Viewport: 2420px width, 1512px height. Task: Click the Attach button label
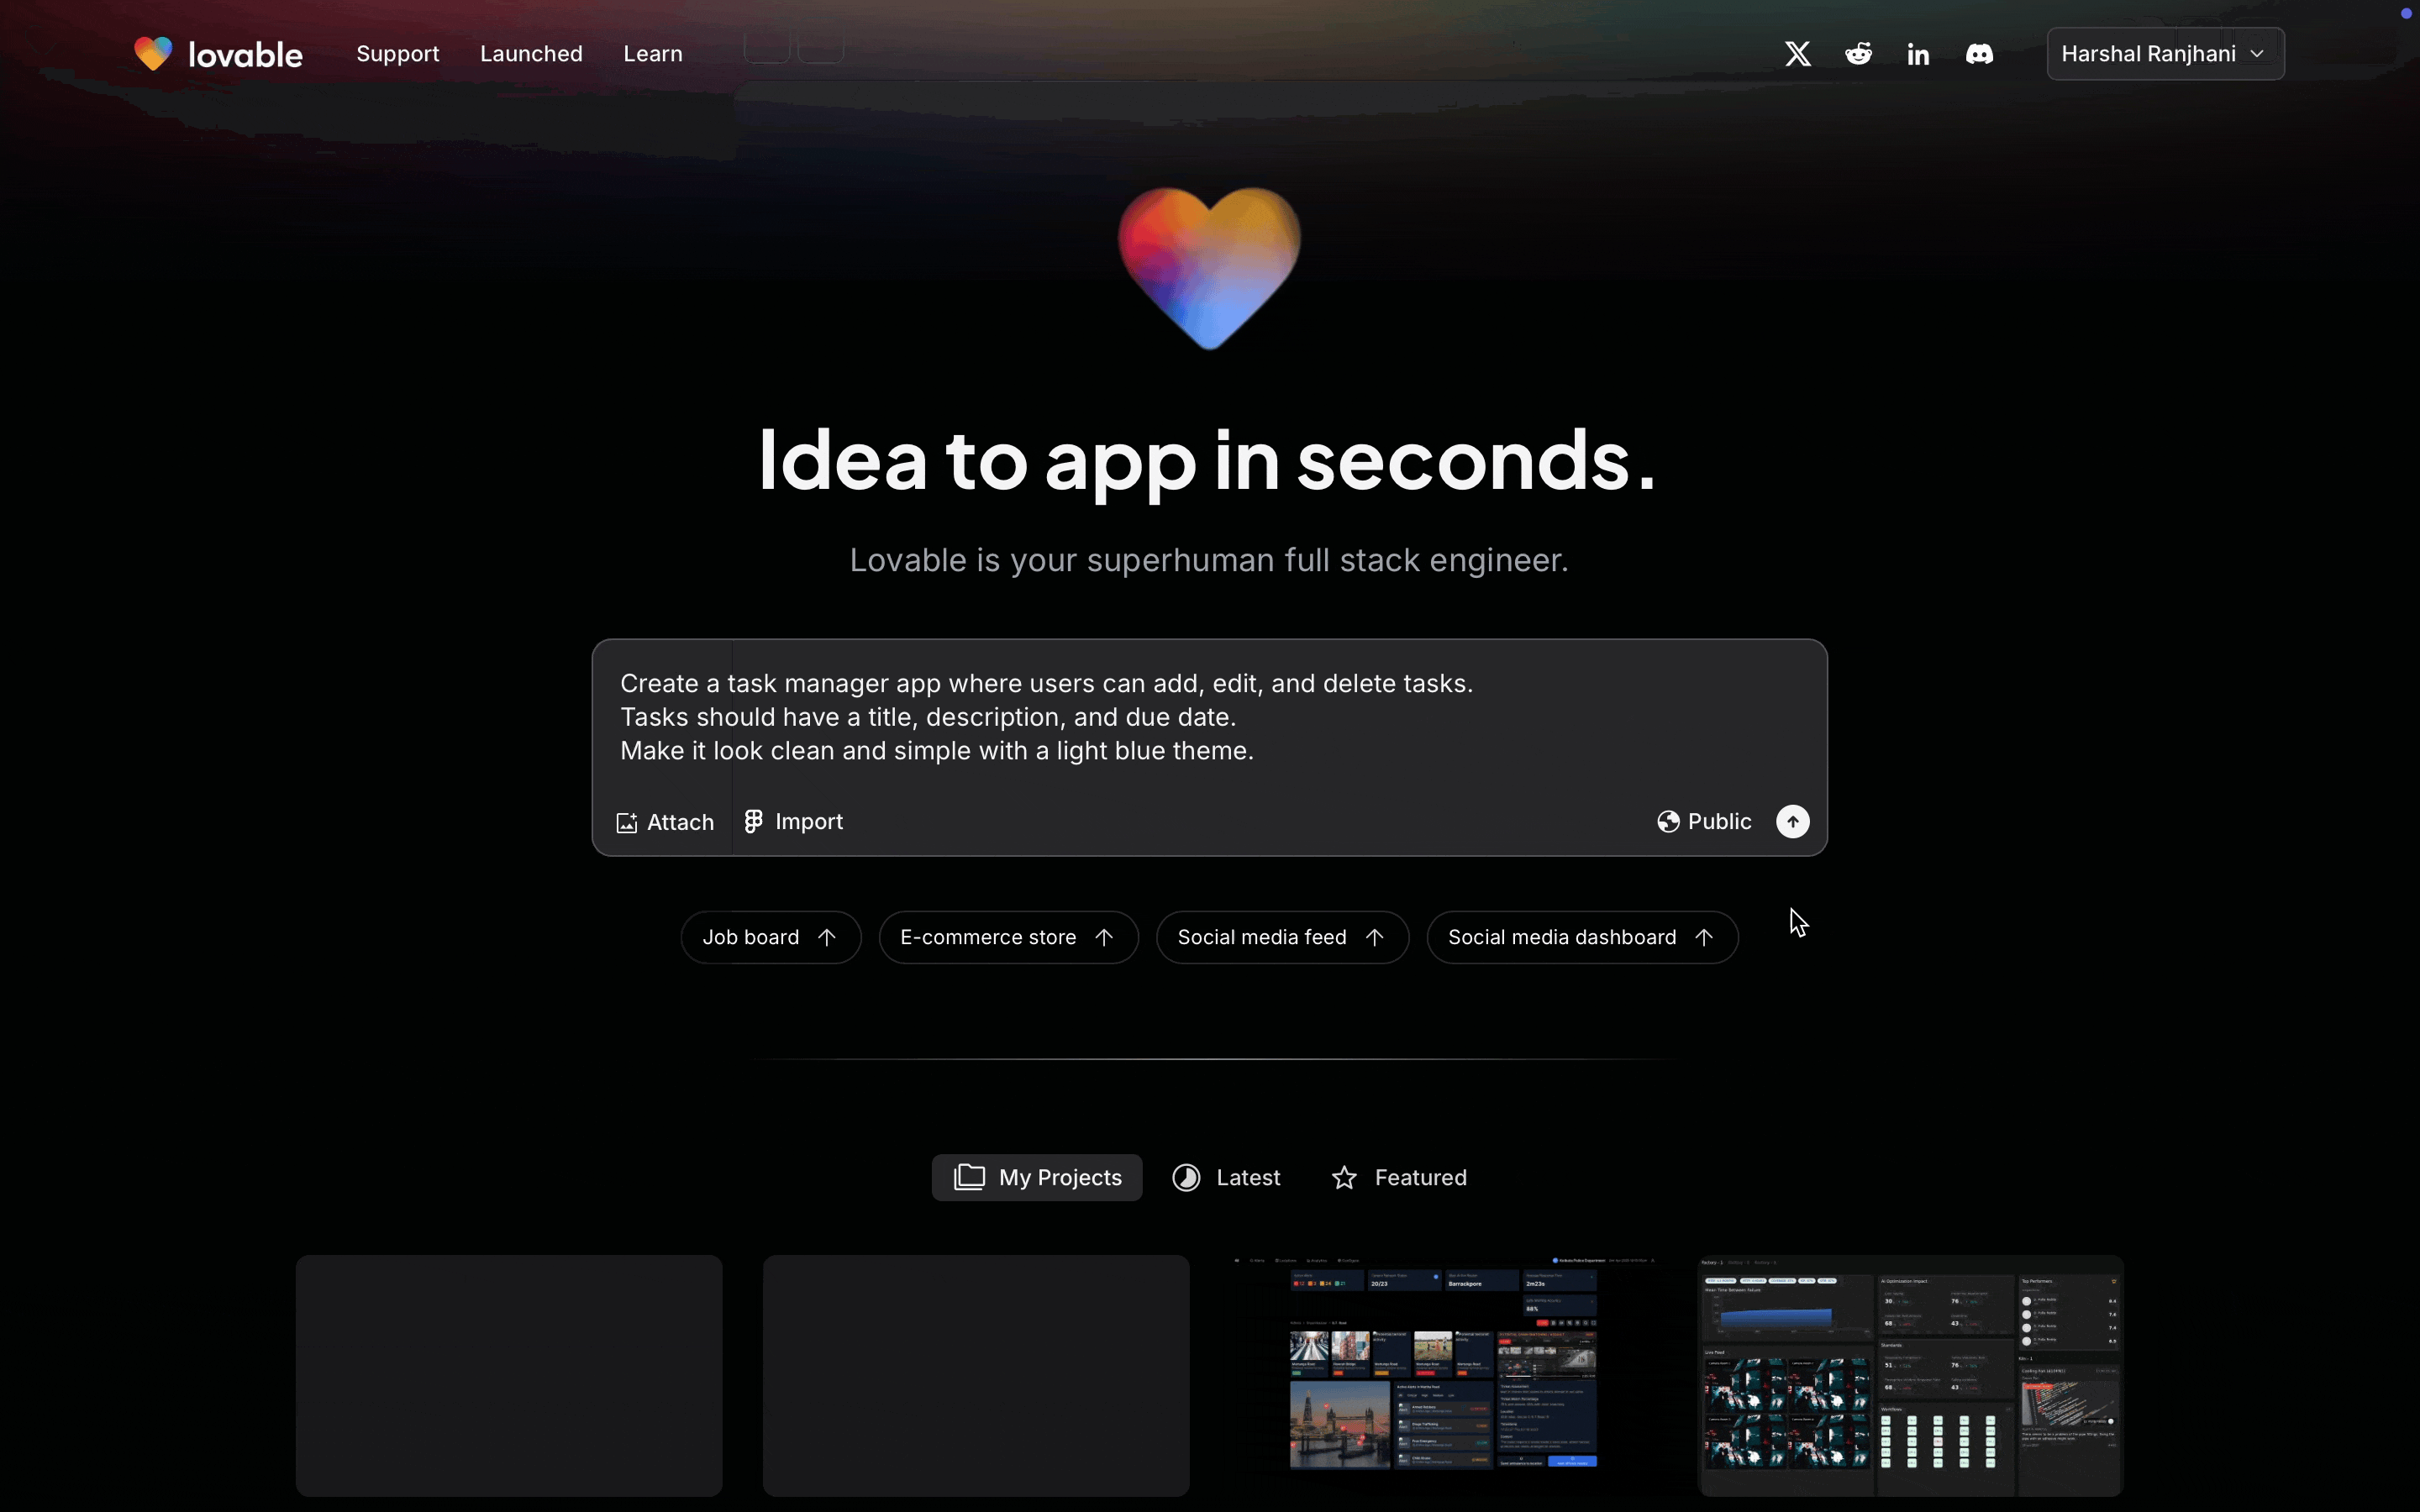(680, 822)
